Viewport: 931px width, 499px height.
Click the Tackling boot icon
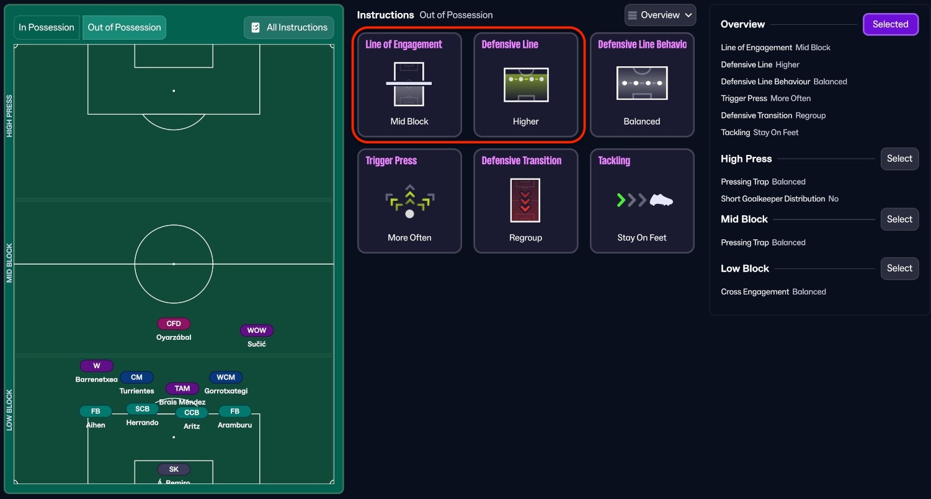[641, 200]
